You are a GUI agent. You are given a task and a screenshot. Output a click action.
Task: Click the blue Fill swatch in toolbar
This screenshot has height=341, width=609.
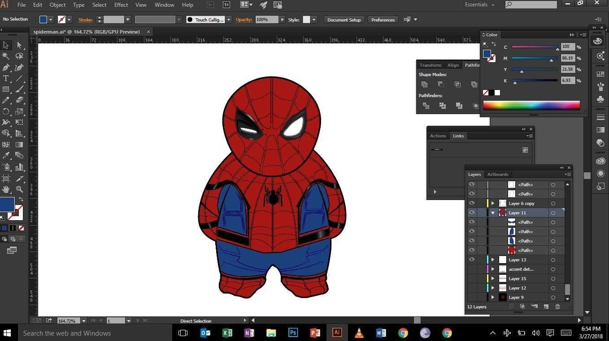pyautogui.click(x=7, y=204)
